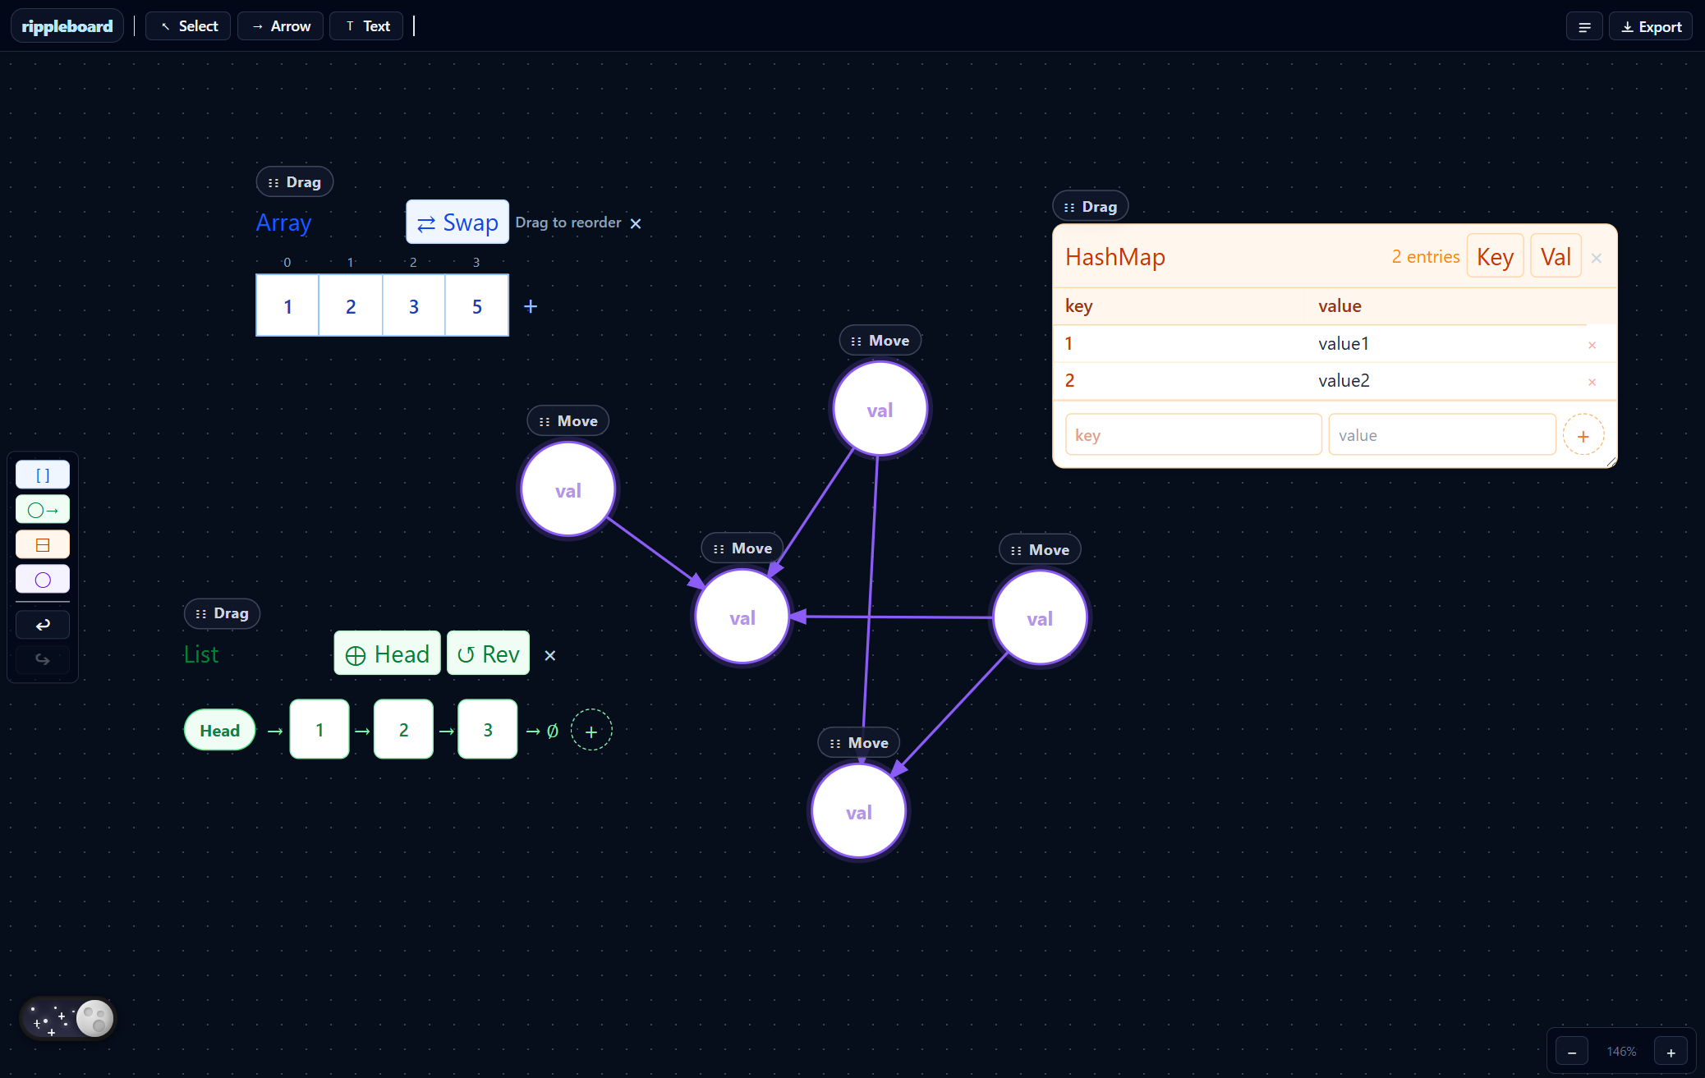Choose the Text tool
The image size is (1705, 1078).
coord(367,26)
